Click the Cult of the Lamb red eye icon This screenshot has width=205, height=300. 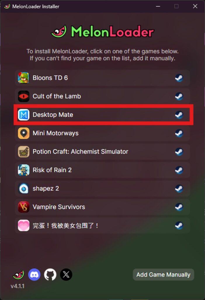[23, 96]
